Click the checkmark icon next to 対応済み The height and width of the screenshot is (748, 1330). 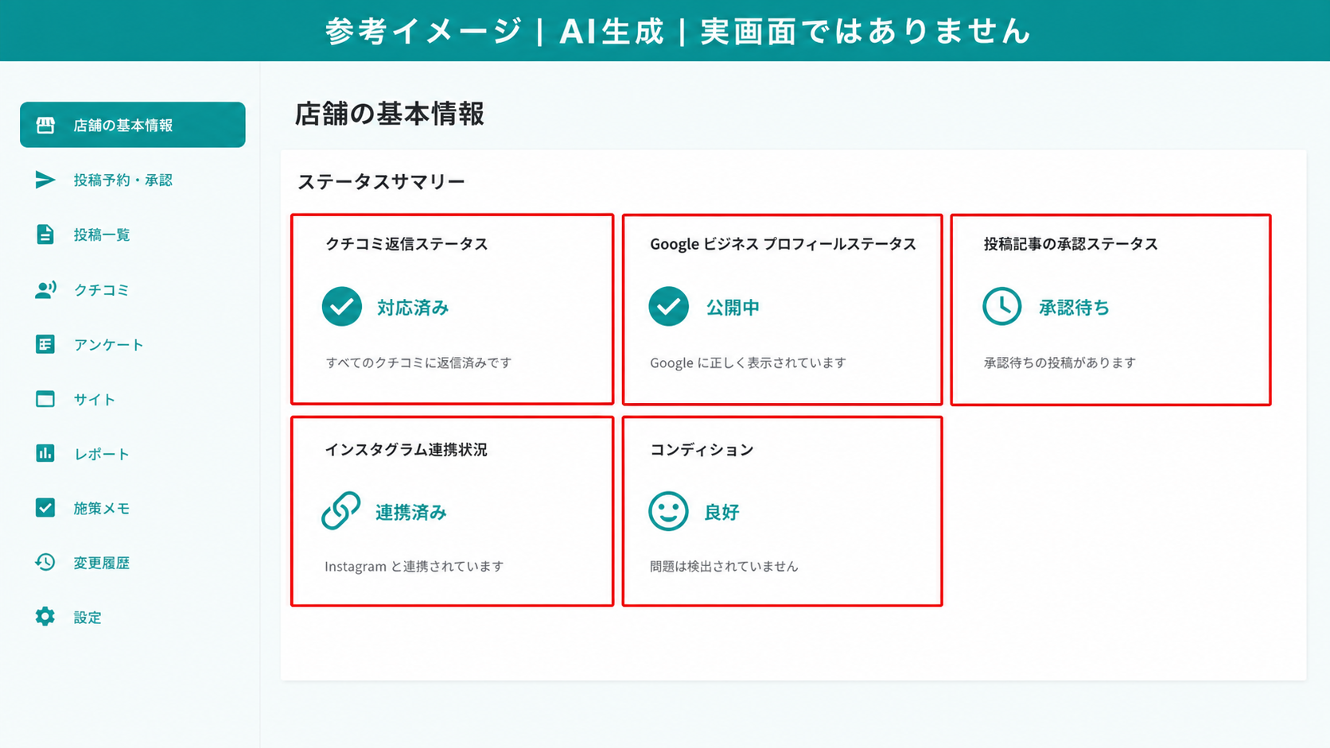pos(342,307)
